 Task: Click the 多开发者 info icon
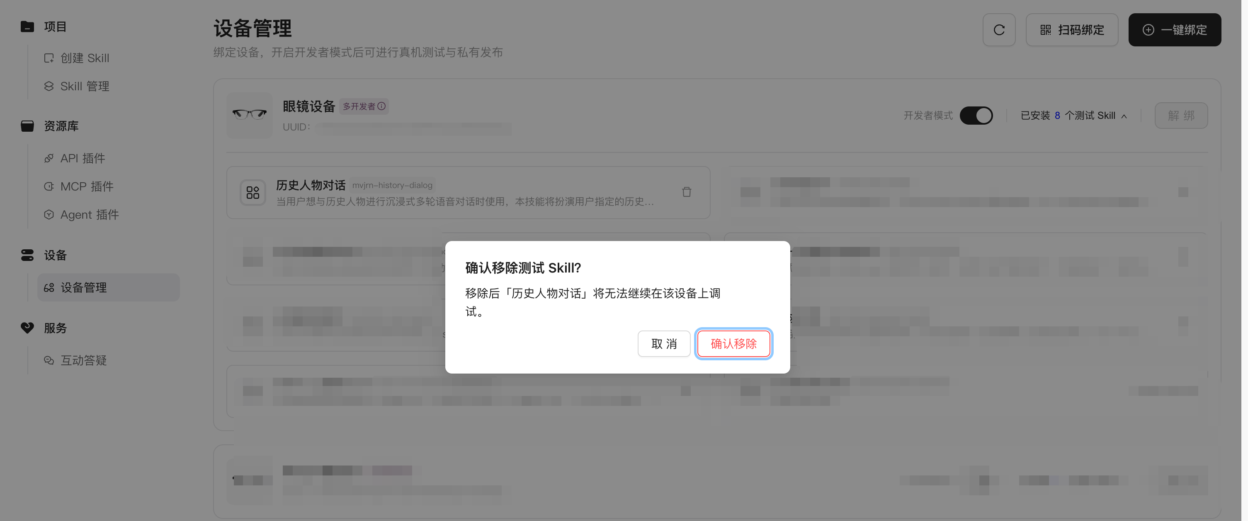point(382,106)
